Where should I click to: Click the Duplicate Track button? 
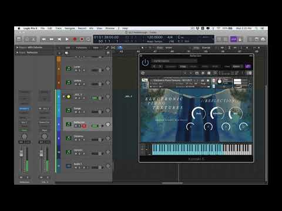(x=66, y=53)
